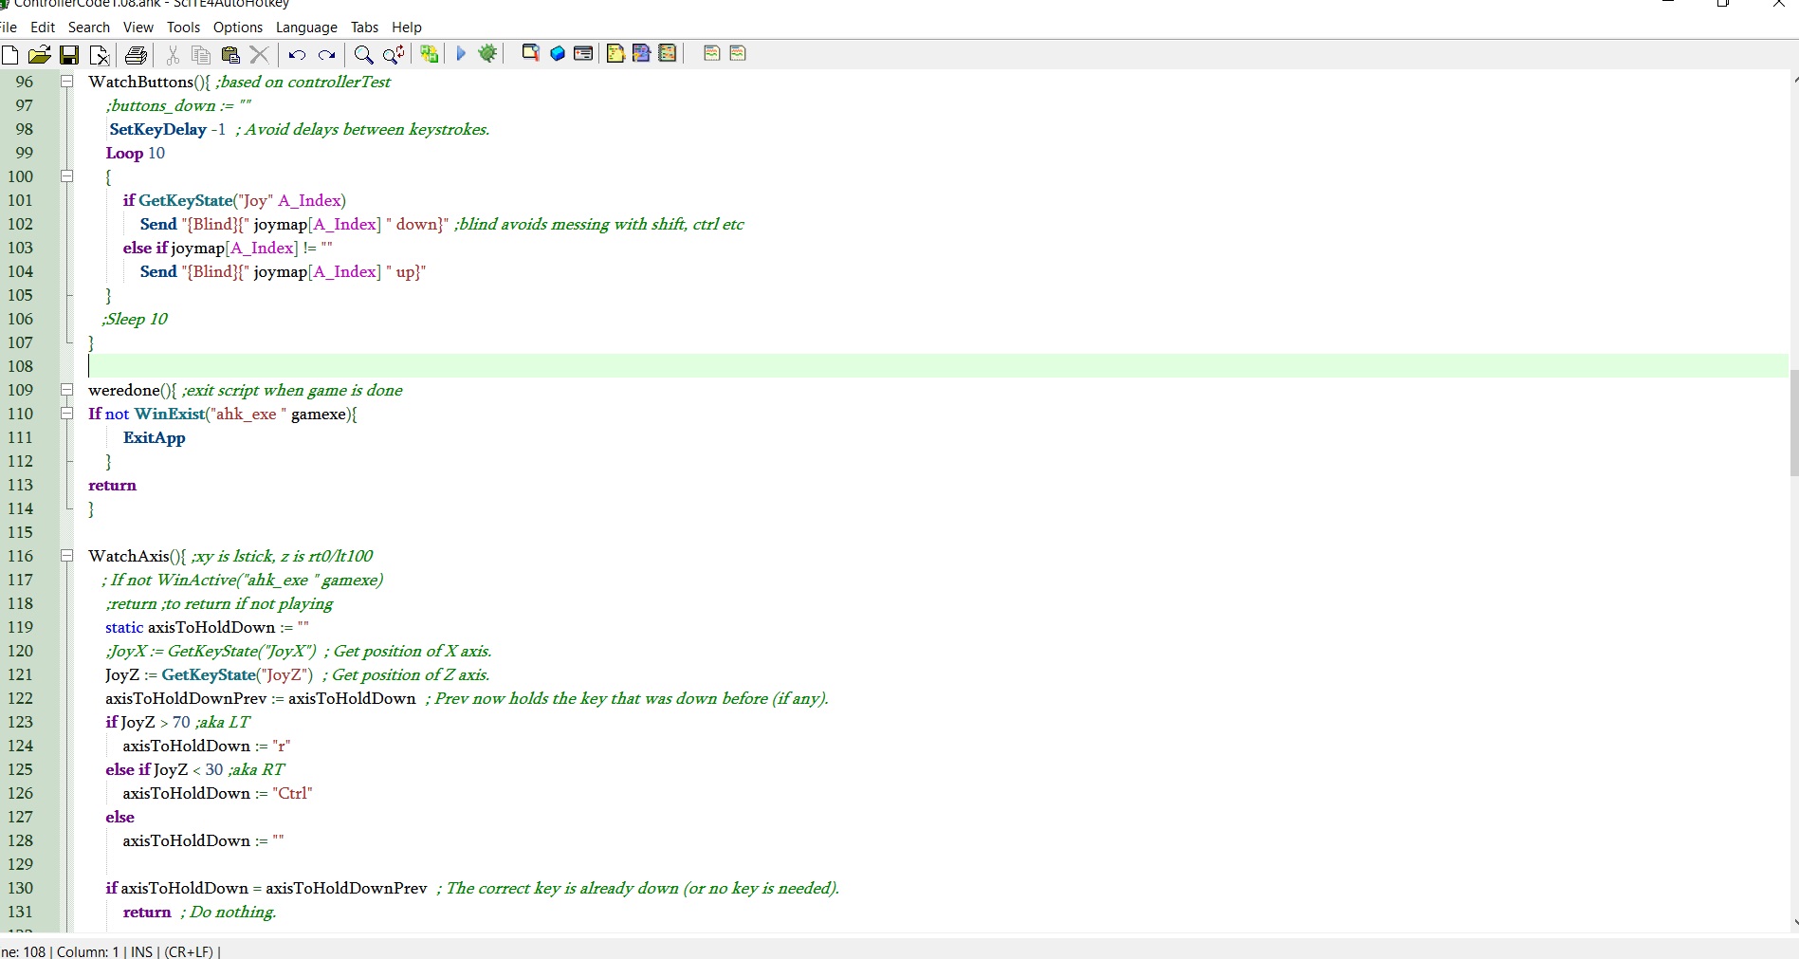Undo the last edit

coord(297,54)
